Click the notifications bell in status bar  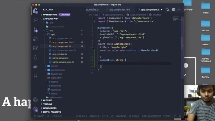point(180,116)
